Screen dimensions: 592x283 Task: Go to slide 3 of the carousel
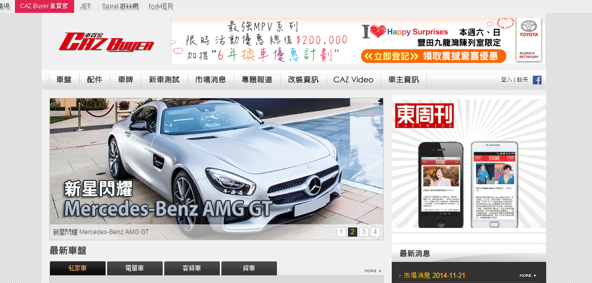(x=363, y=232)
